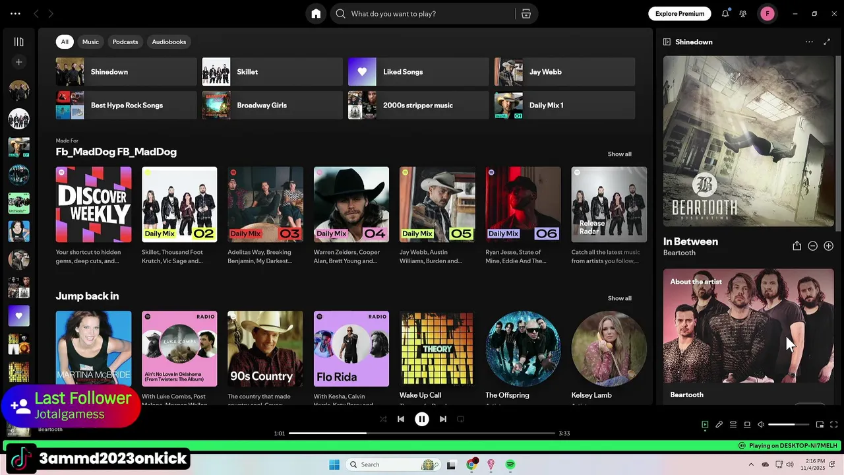844x475 pixels.
Task: Open Connect to a device
Action: [x=747, y=425]
